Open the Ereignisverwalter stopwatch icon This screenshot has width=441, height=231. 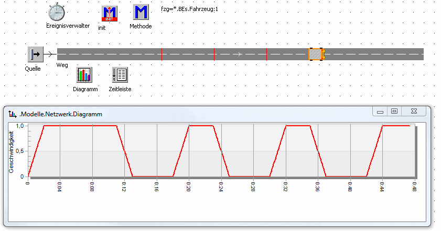click(56, 12)
